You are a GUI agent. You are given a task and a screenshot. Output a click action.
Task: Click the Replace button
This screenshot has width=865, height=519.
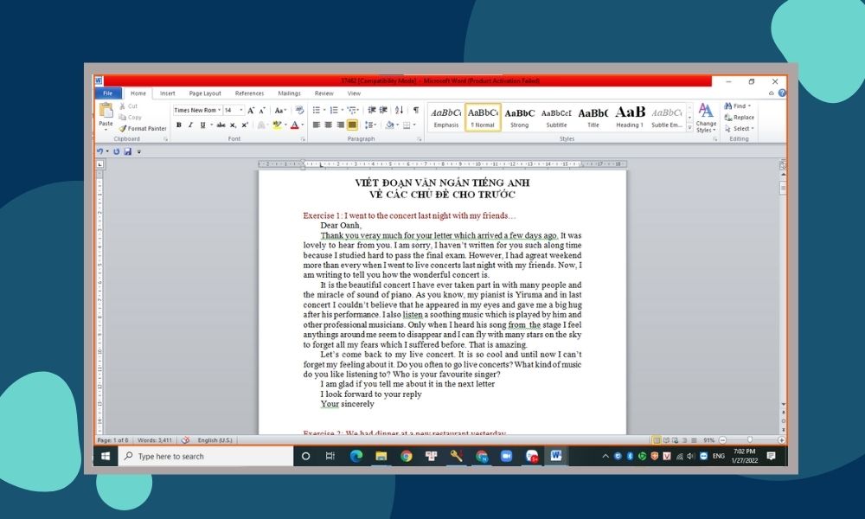tap(743, 117)
